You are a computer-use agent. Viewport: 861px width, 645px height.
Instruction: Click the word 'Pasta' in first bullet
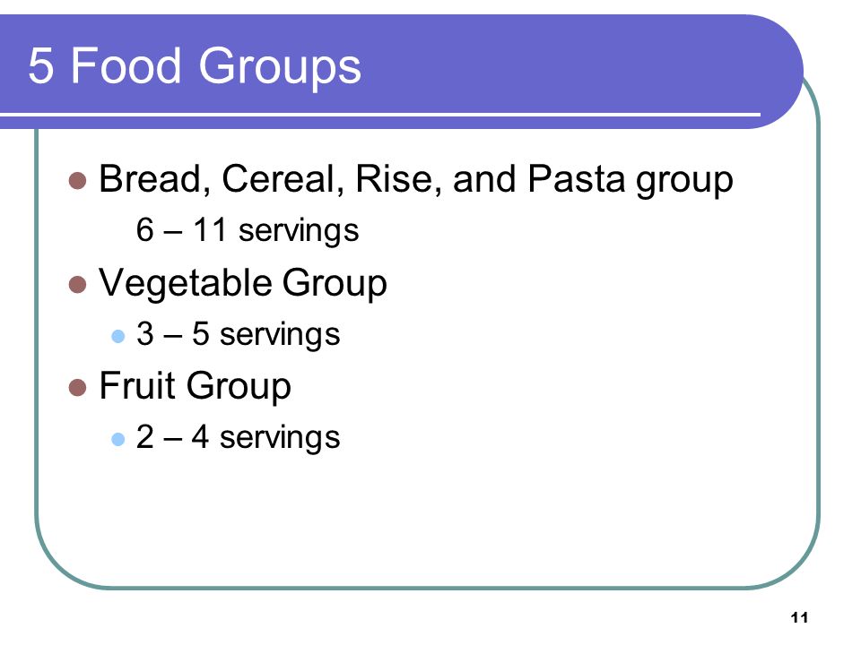tap(576, 179)
